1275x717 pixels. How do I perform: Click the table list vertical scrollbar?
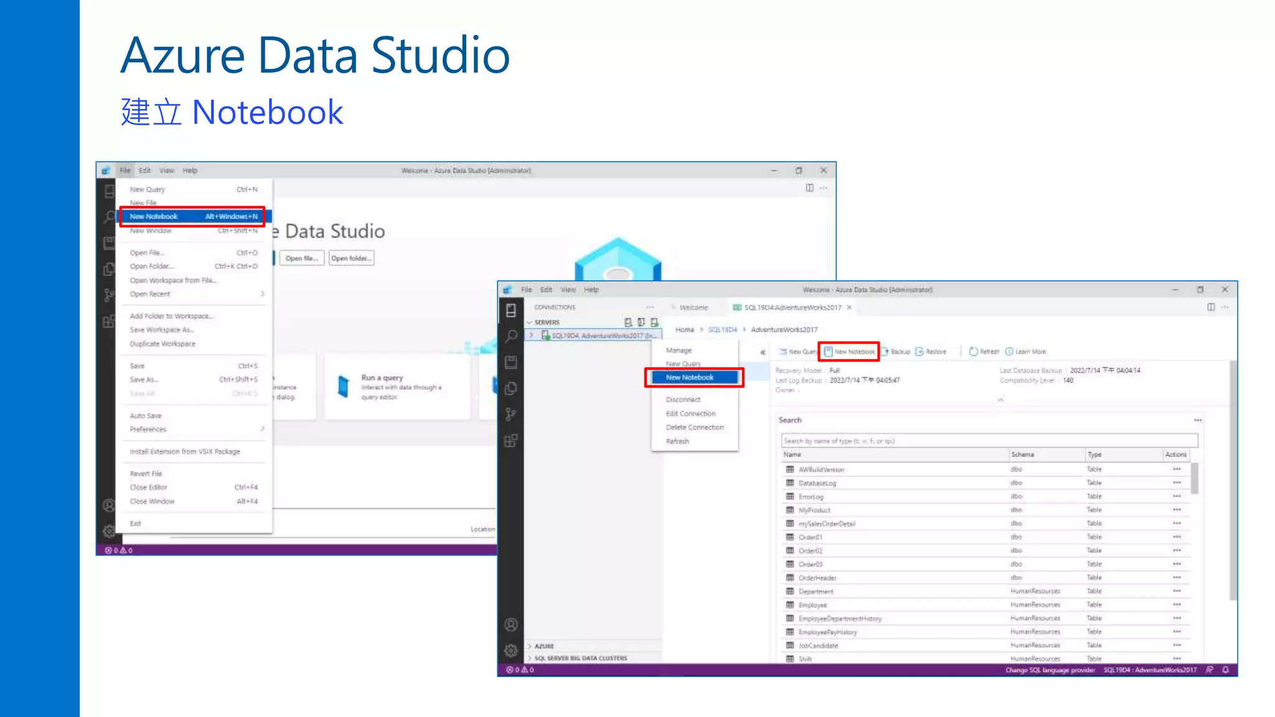tap(1194, 478)
